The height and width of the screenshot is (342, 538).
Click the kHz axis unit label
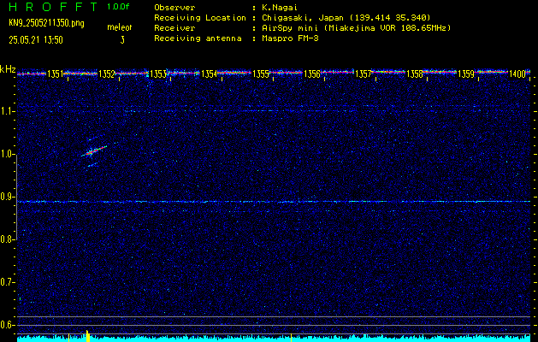(x=8, y=69)
